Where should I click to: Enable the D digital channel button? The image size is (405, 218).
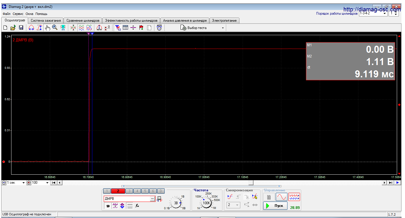pyautogui.click(x=161, y=191)
